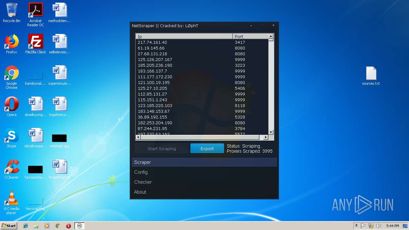Select proxy row 61.19.145.66

coord(202,48)
